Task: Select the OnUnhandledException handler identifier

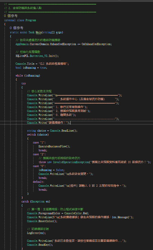Action: tap(96, 44)
